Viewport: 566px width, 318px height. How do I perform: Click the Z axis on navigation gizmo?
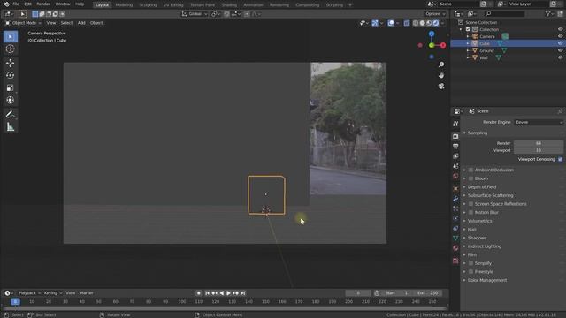(432, 34)
